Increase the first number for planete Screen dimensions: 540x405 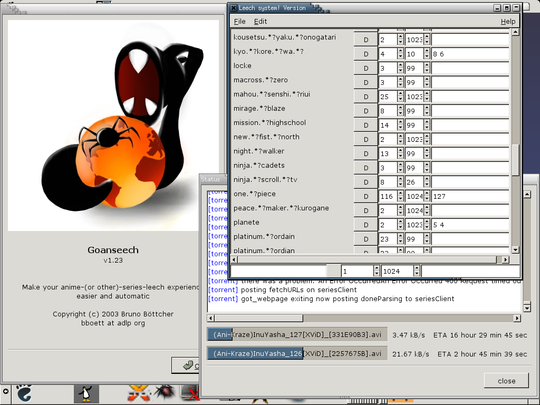(x=400, y=222)
